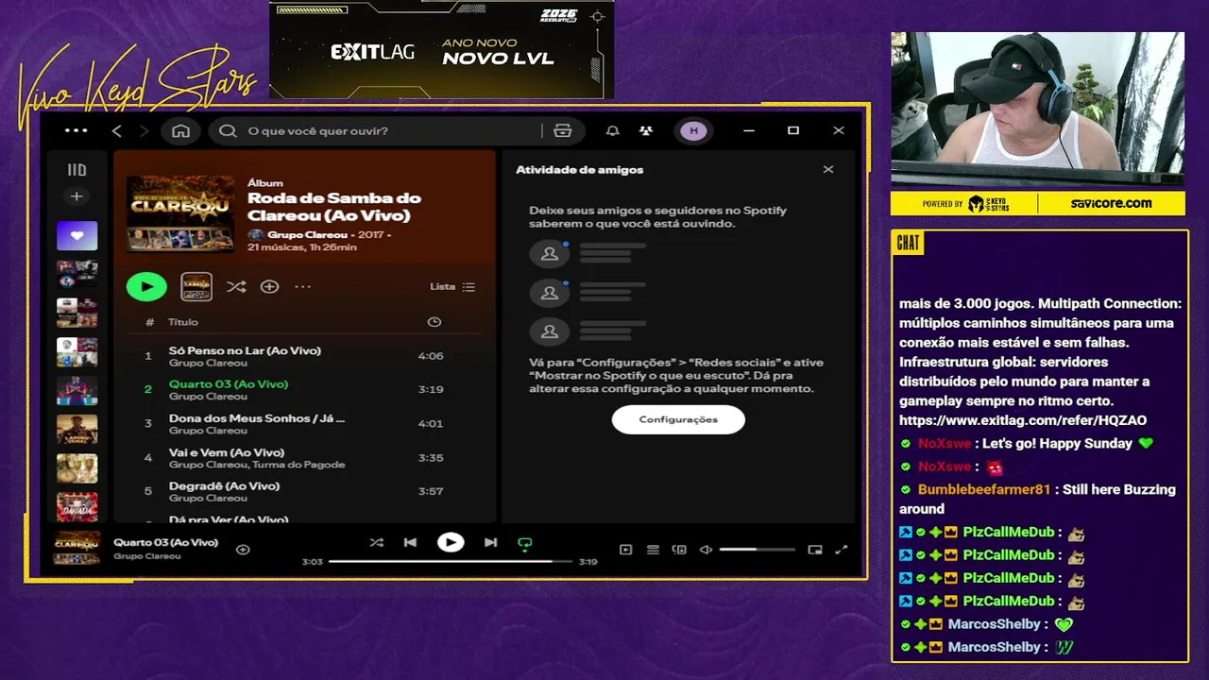Open the play queue
Image resolution: width=1209 pixels, height=680 pixels.
click(653, 550)
